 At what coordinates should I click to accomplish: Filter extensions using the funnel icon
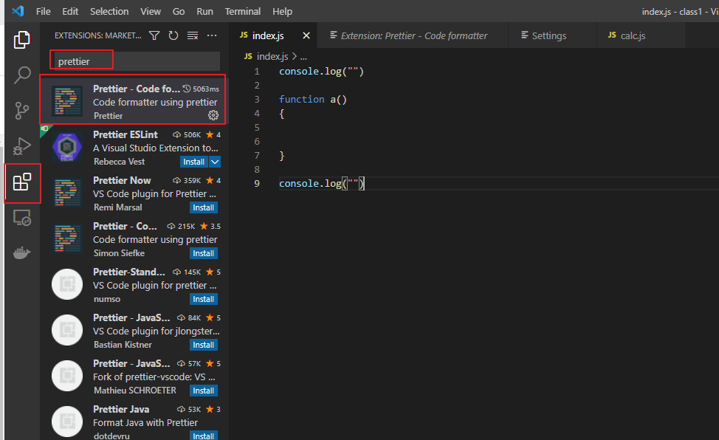154,35
